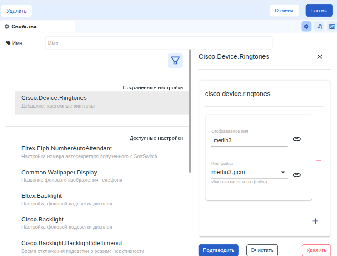Screen dimensions: 337x256
Task: Select Common.Wallpaper.Display setting
Action: point(102,176)
